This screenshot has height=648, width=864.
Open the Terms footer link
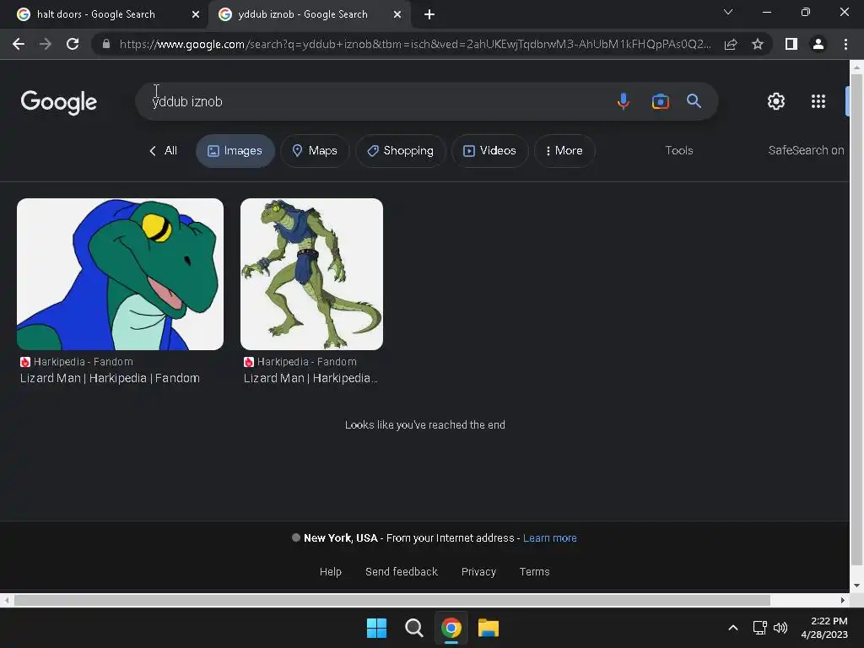[534, 571]
